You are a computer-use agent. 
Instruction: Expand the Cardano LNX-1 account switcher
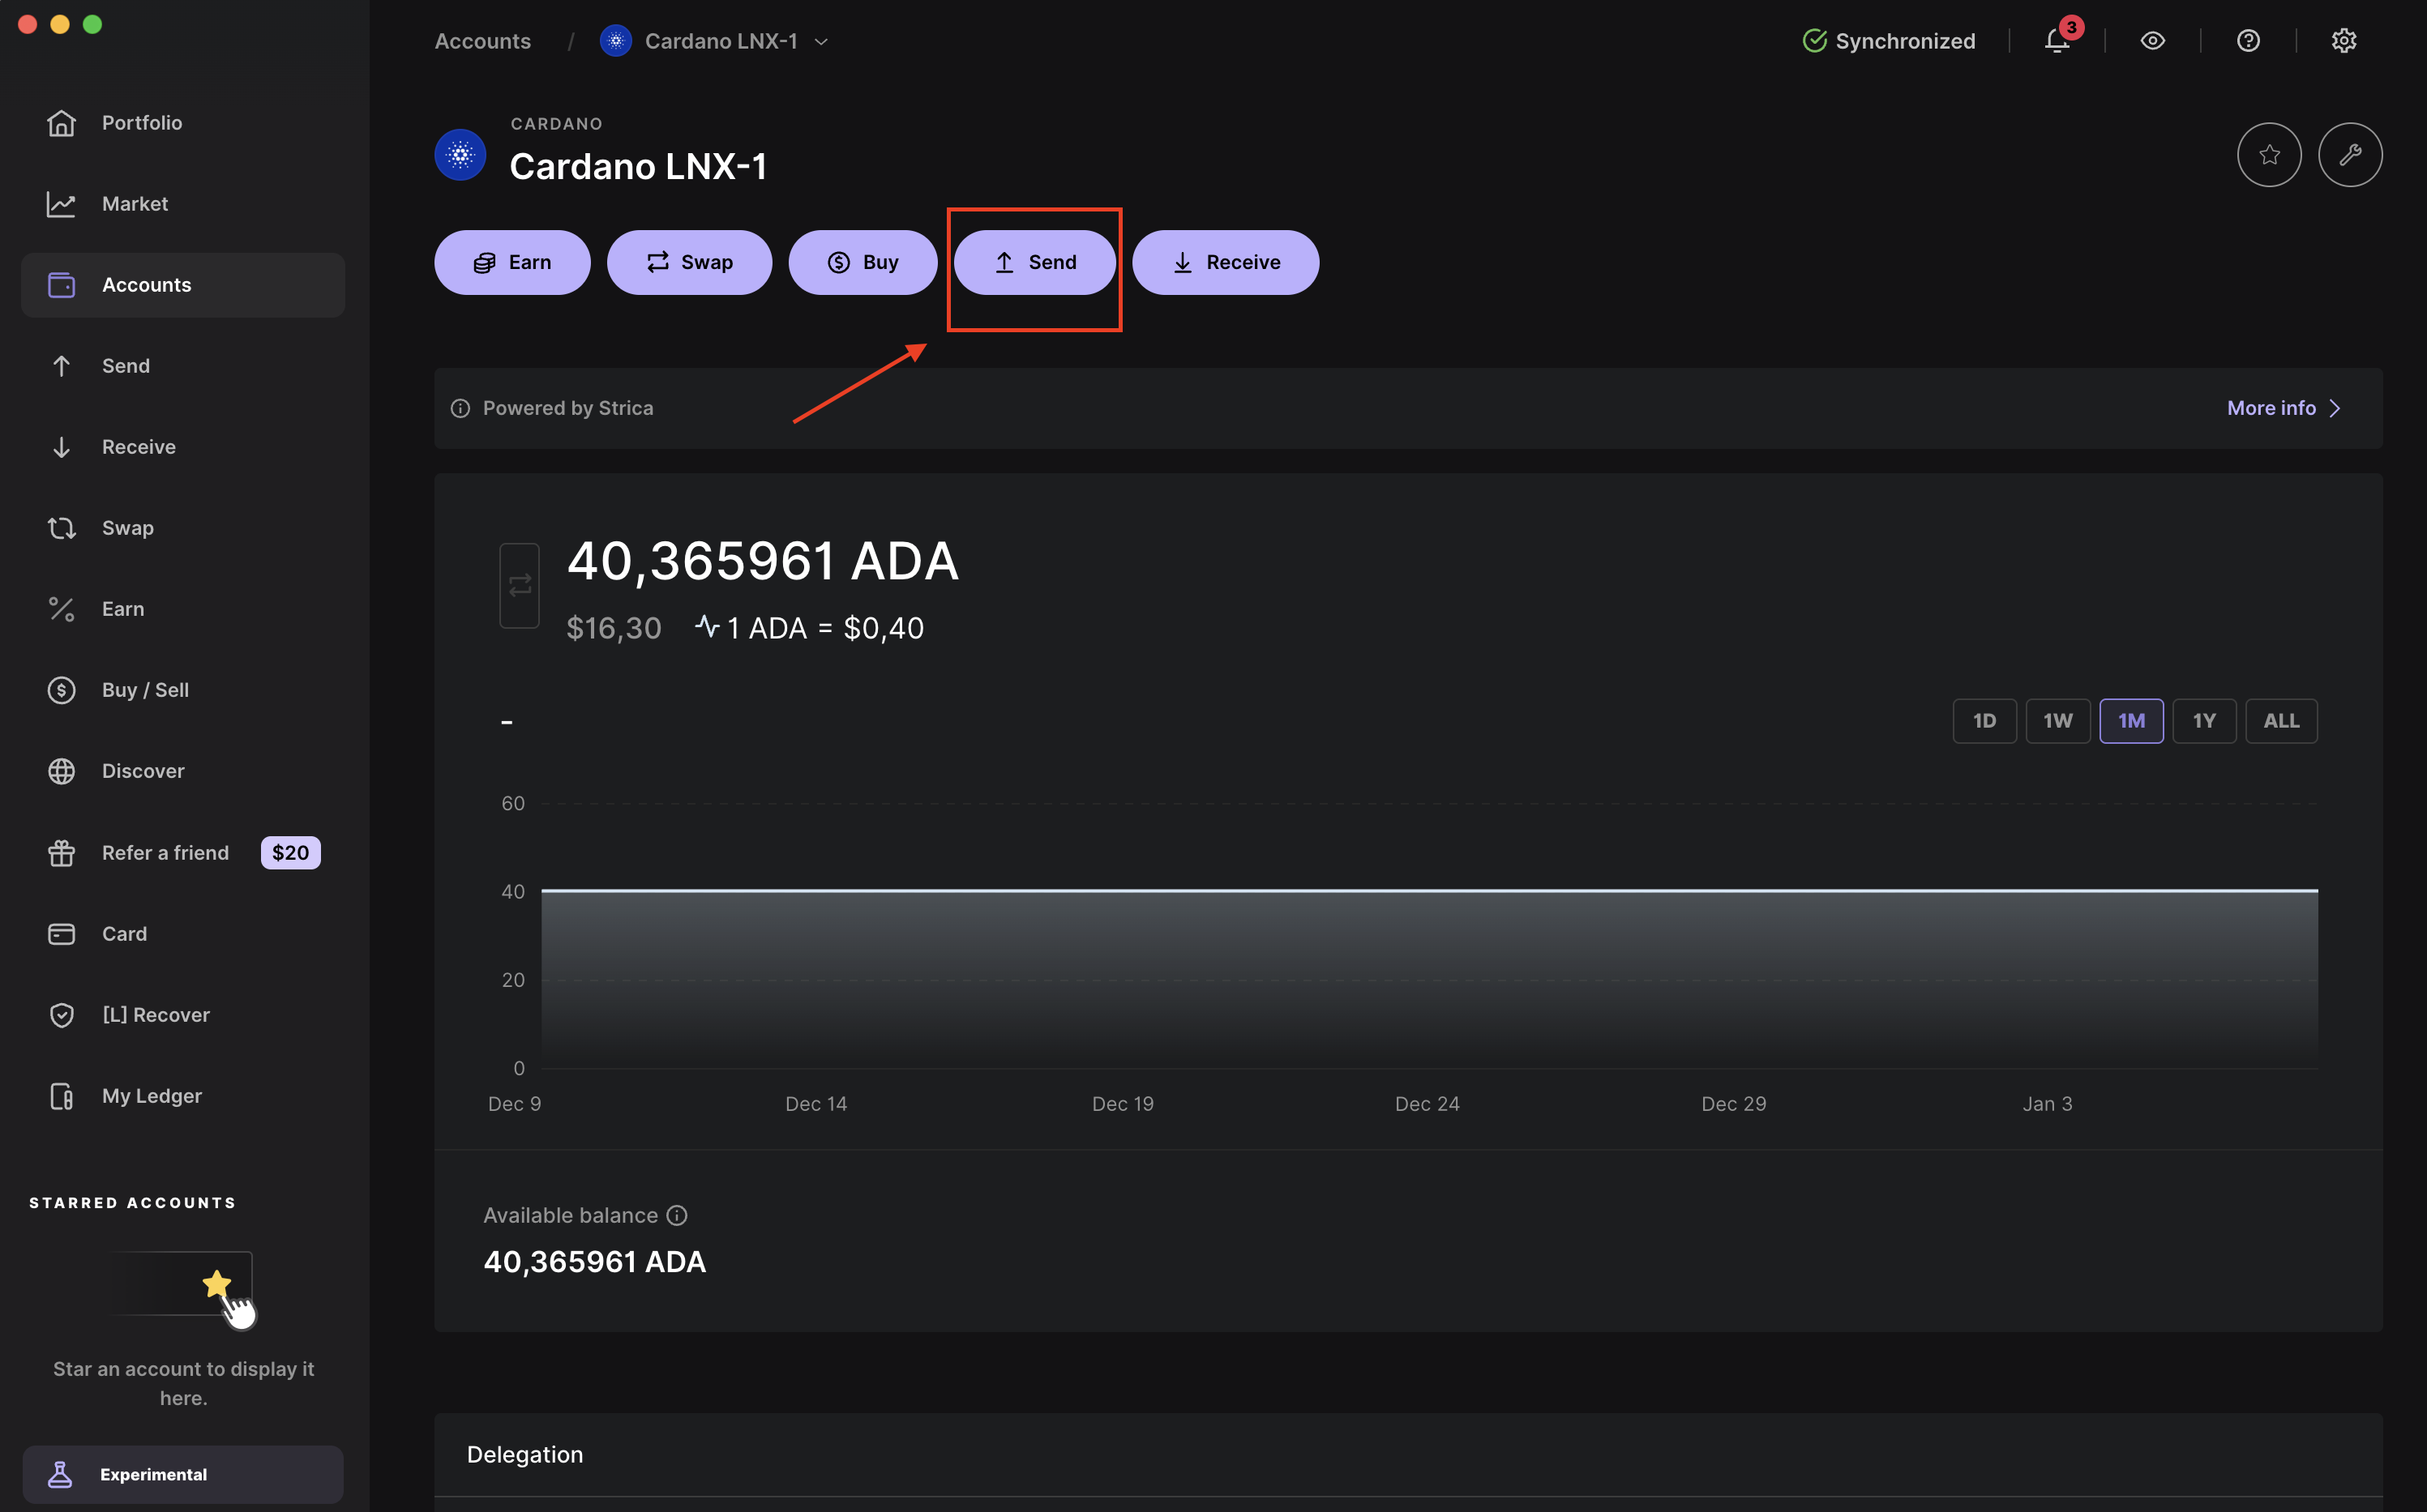pyautogui.click(x=821, y=41)
